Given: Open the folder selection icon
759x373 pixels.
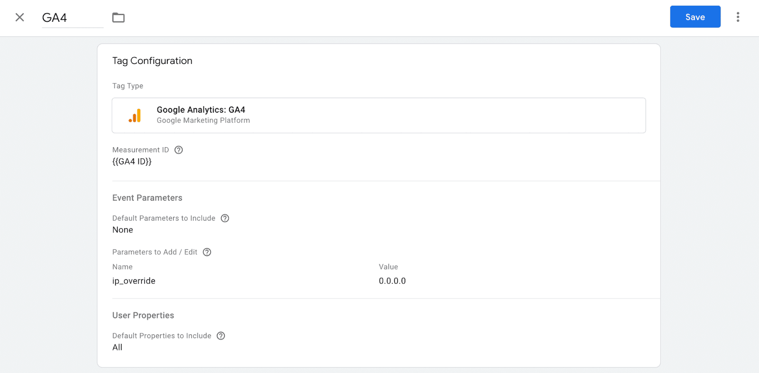Looking at the screenshot, I should (x=119, y=18).
